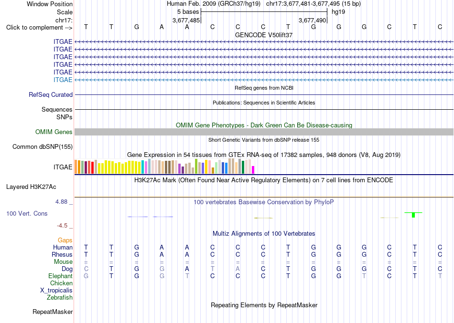The width and height of the screenshot is (454, 323).
Task: Click the ITGAE label beside GTEx bar chart
Action: (63, 167)
